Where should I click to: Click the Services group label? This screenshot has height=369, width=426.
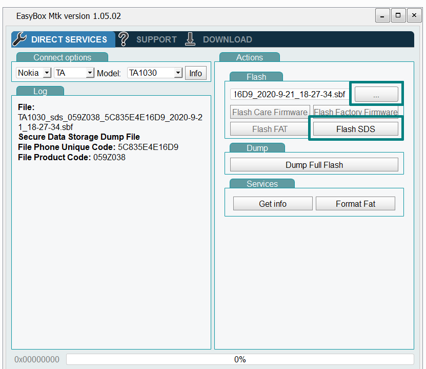coord(262,184)
